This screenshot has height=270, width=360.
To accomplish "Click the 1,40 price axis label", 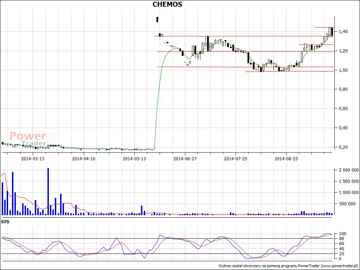I will click(343, 31).
